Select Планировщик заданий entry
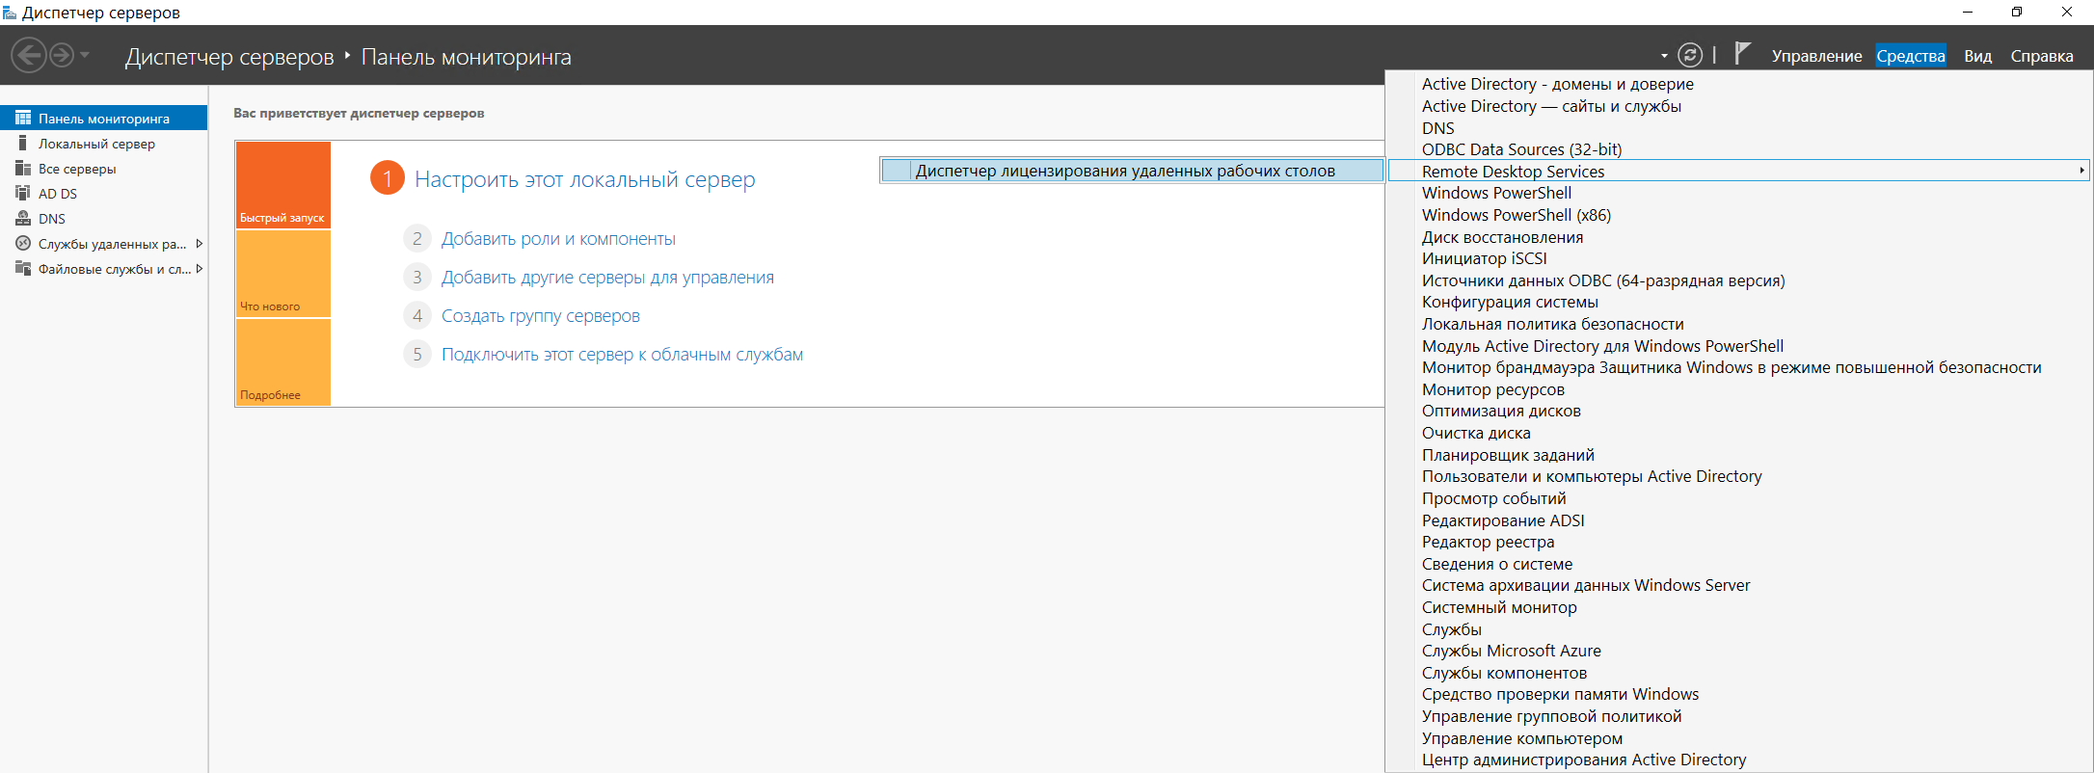The image size is (2094, 773). pos(1508,455)
